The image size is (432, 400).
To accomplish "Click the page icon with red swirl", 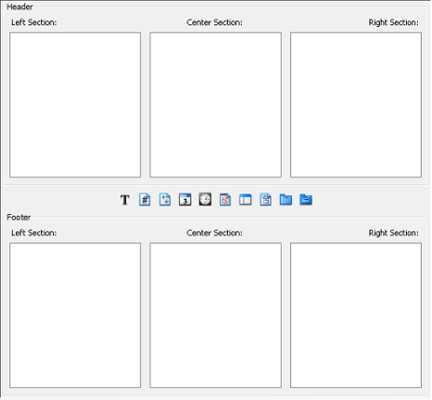I will (225, 200).
